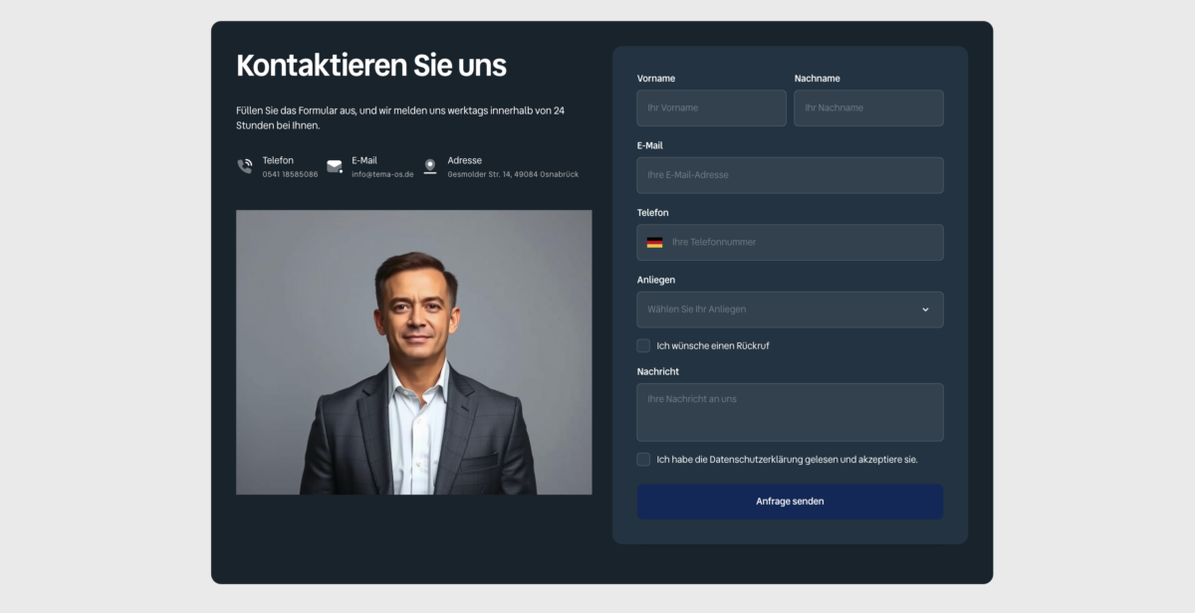Screen dimensions: 1195x613
Task: Expand the 'Wählen Sie Ihr Anliegen' dropdown
Action: pyautogui.click(x=777, y=309)
